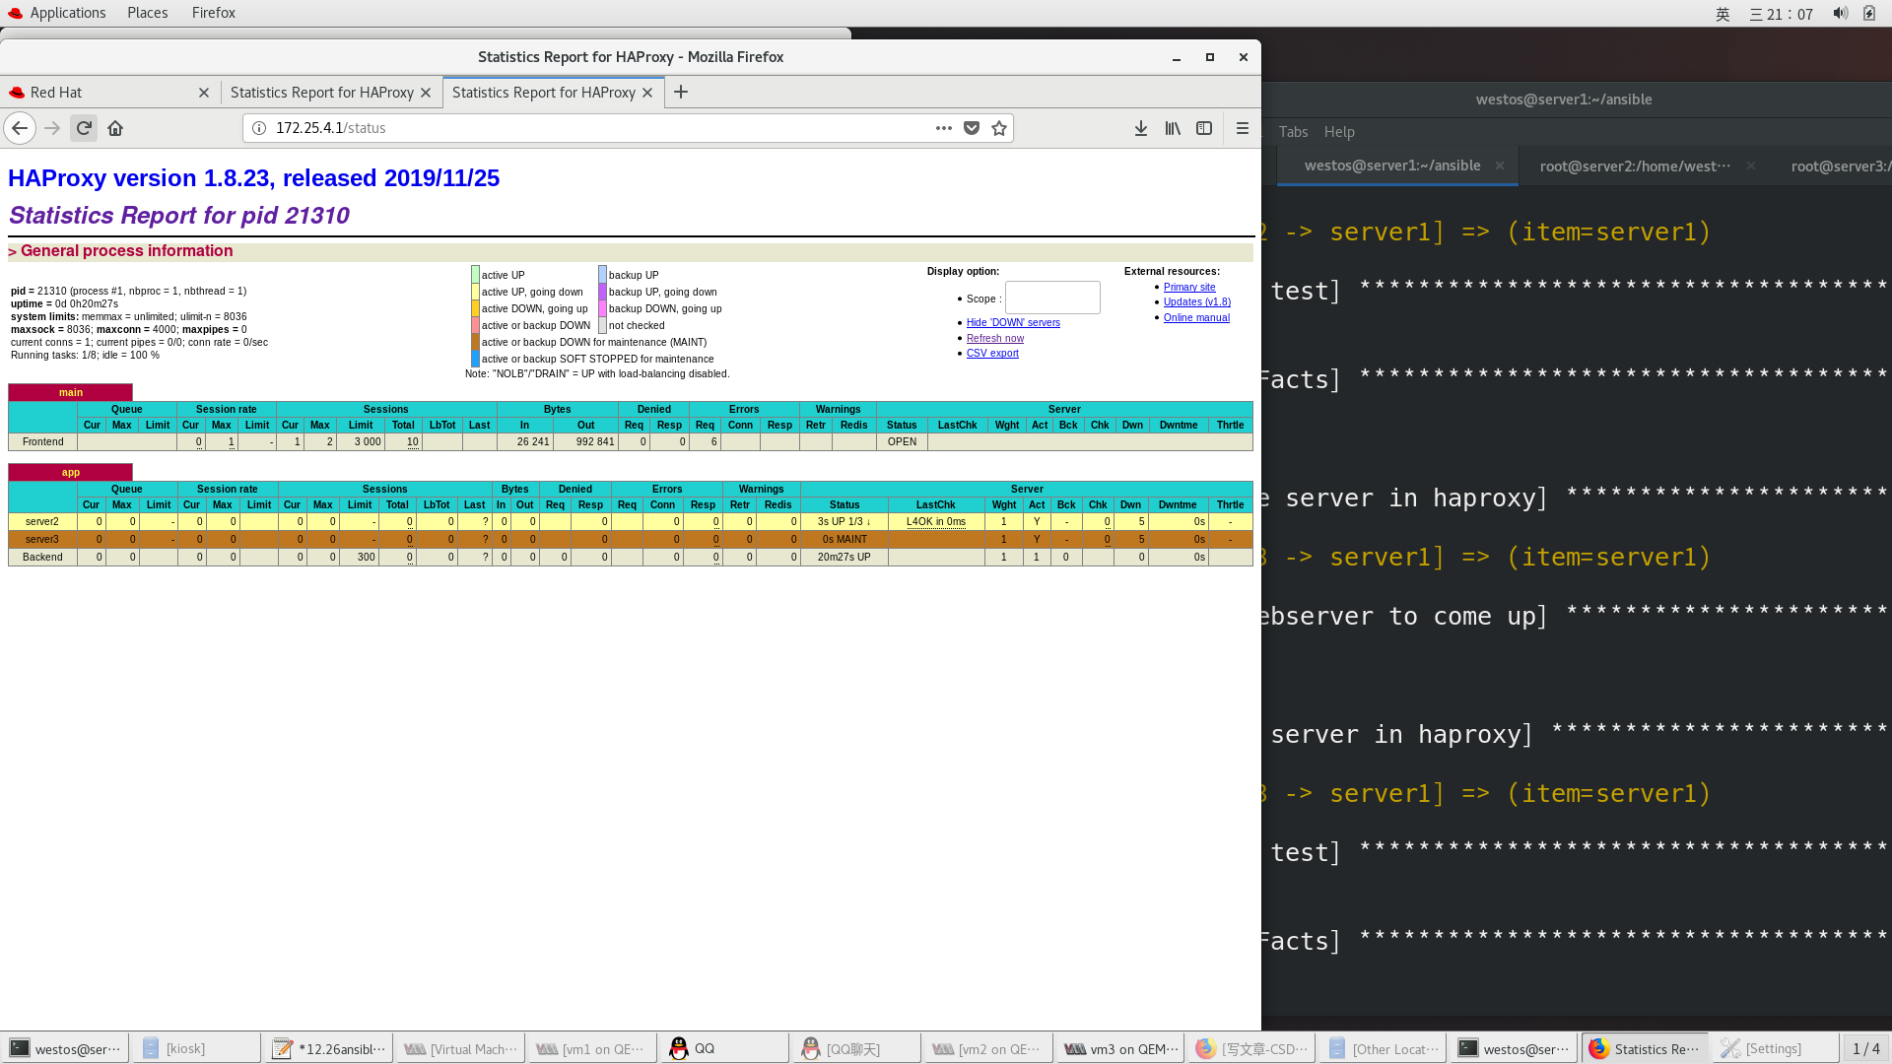
Task: Save page to Pocket icon
Action: (x=972, y=128)
